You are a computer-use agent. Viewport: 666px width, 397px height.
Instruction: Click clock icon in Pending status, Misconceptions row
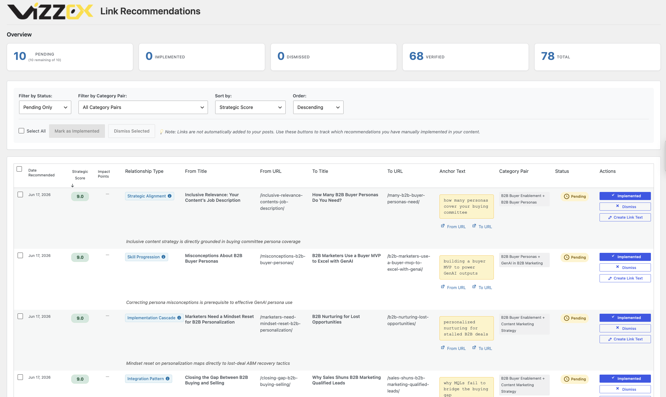point(567,257)
